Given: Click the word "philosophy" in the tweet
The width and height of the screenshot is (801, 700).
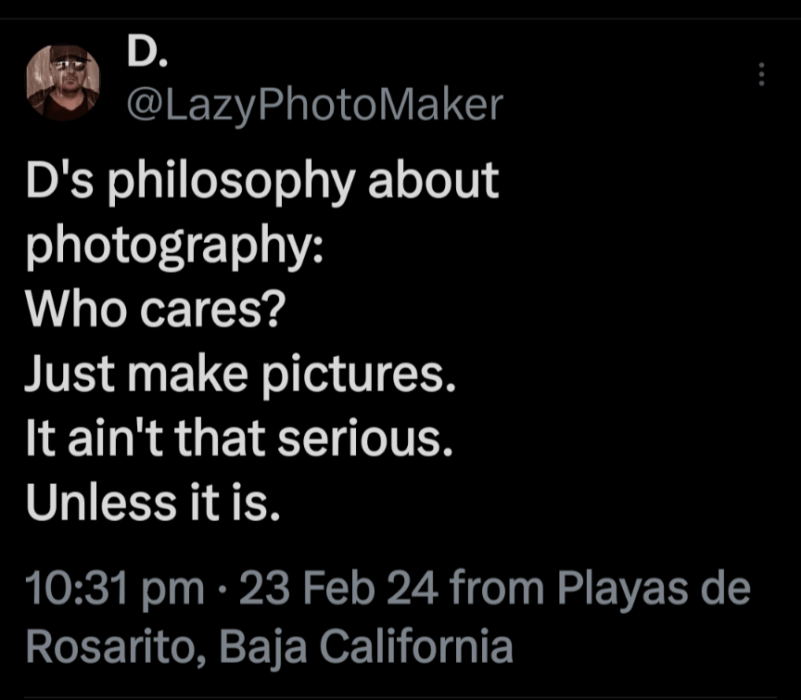Looking at the screenshot, I should (x=230, y=181).
